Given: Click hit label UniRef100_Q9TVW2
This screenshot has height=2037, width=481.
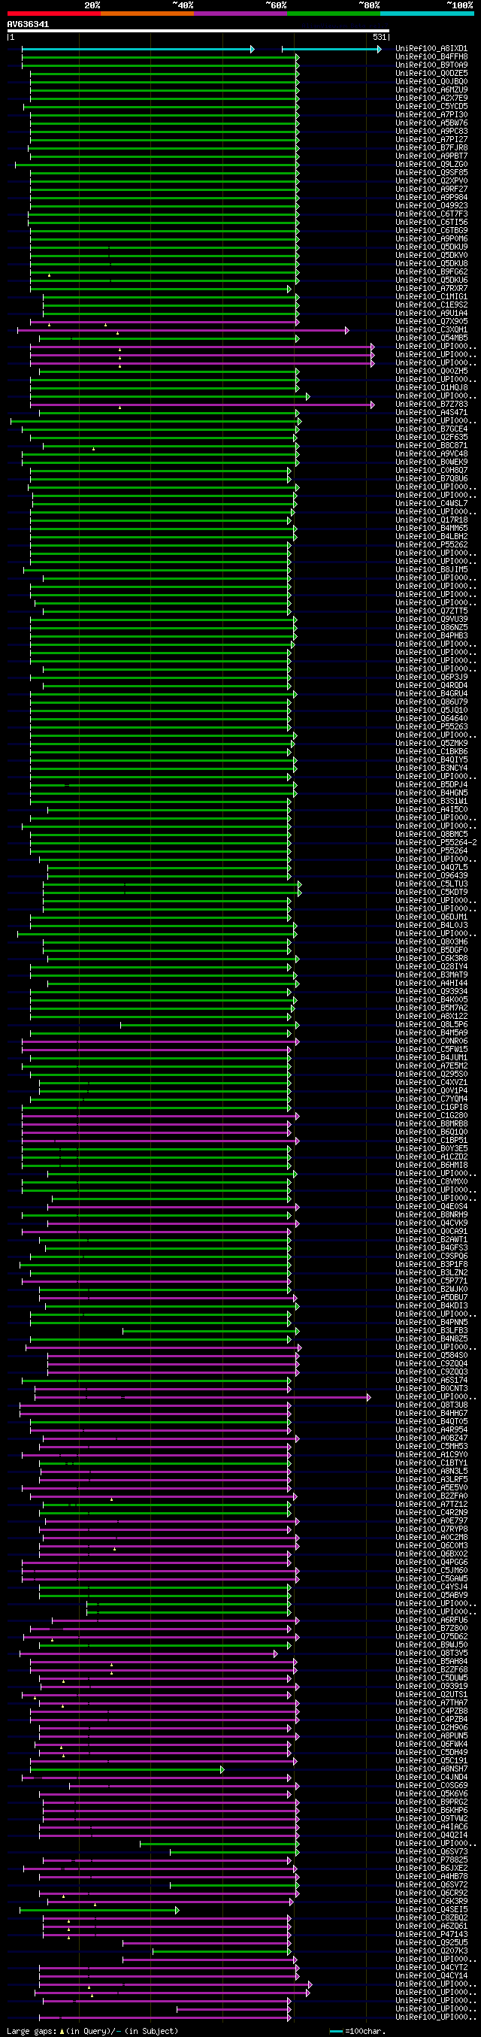Looking at the screenshot, I should point(431,1819).
